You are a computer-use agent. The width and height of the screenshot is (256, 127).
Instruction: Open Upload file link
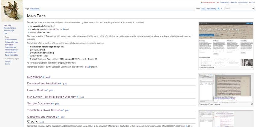pos(9,45)
